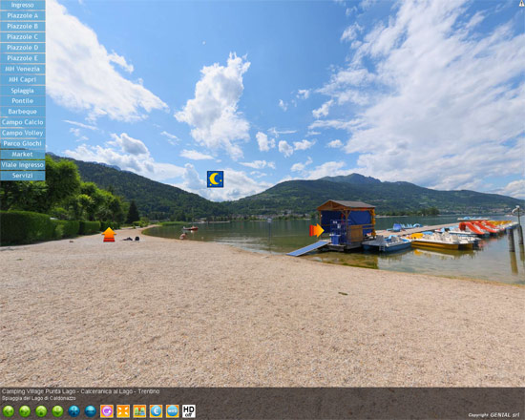Enter fullscreen with the orange arrows icon
The height and width of the screenshot is (420, 525).
click(123, 411)
